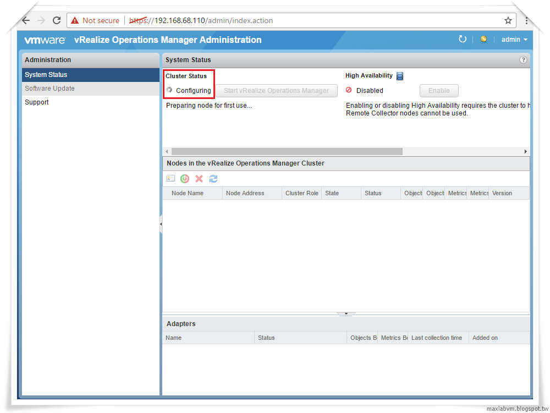Image resolution: width=550 pixels, height=413 pixels.
Task: Sort adapters by Status column
Action: (x=301, y=338)
